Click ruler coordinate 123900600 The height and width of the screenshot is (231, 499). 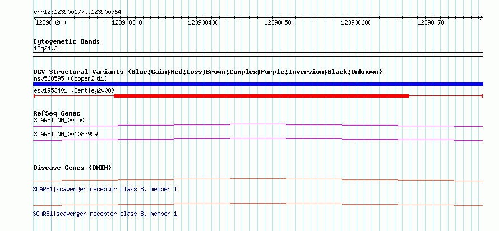(x=356, y=22)
